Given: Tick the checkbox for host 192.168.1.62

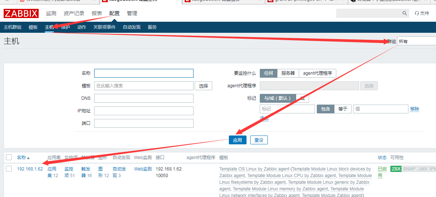Looking at the screenshot, I should (9, 169).
